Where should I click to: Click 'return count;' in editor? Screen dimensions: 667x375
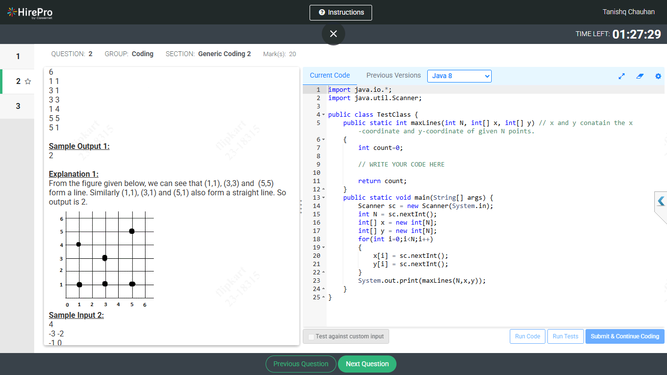tap(382, 181)
